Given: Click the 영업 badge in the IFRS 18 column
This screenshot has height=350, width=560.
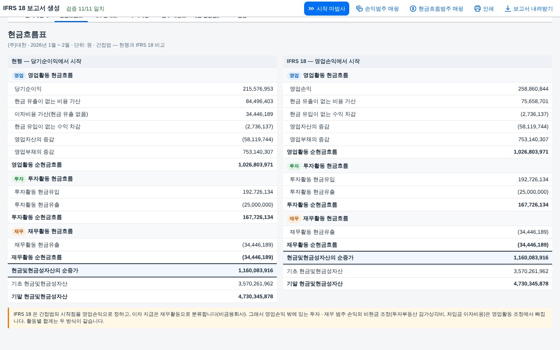Looking at the screenshot, I should 294,75.
